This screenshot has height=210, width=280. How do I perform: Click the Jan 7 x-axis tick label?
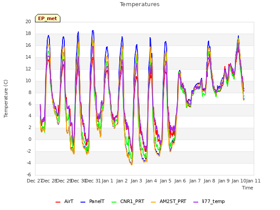coord(195,181)
